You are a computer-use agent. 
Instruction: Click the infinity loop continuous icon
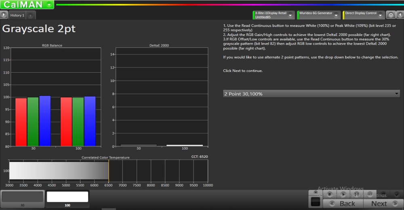(x=370, y=194)
